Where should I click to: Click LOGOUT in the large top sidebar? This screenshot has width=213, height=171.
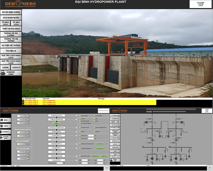[x=16, y=67]
